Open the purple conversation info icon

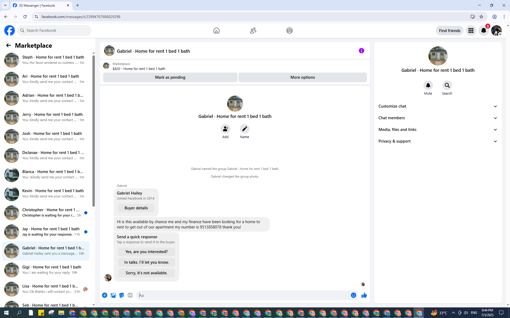(361, 51)
